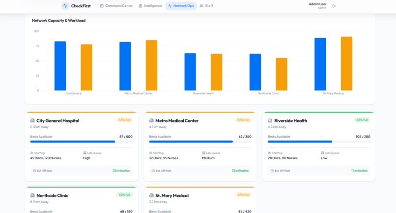Open the Metro Medical Center card title
Screen dimensions: 396x213
[177, 120]
